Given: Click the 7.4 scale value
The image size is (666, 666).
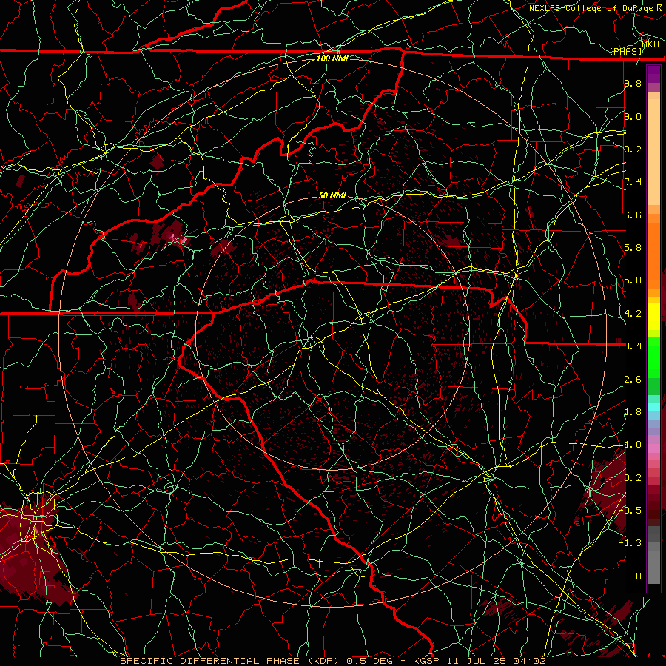Looking at the screenshot, I should 633,182.
